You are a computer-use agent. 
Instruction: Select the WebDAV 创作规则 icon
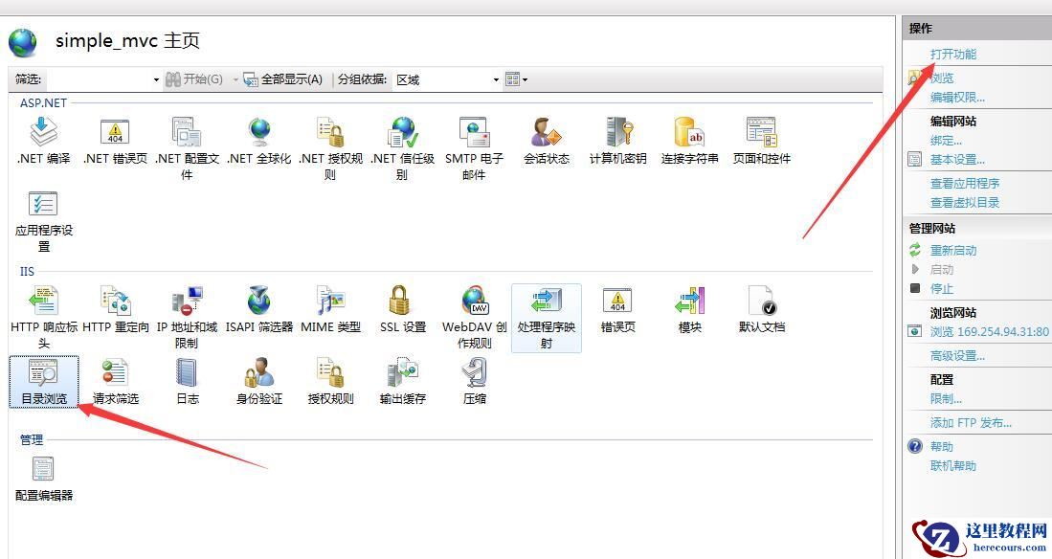pyautogui.click(x=475, y=300)
